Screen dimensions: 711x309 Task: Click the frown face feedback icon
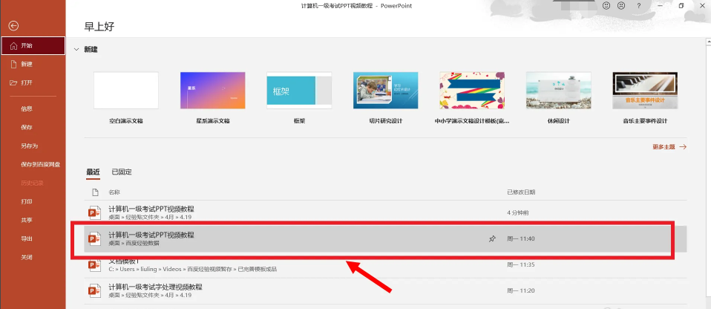coord(621,6)
